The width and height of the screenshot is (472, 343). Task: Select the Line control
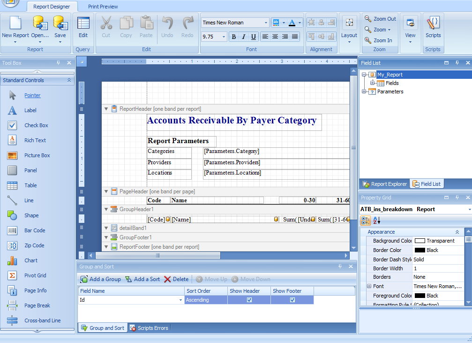(29, 200)
